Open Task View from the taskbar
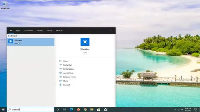 coord(64,110)
